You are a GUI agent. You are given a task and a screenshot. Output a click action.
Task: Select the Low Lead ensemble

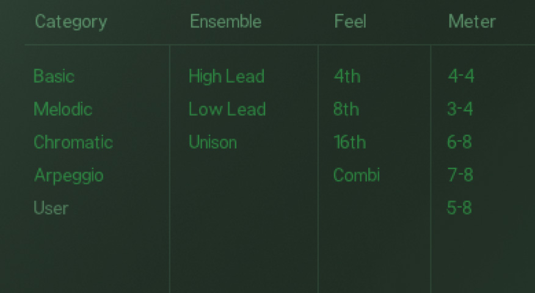click(227, 110)
